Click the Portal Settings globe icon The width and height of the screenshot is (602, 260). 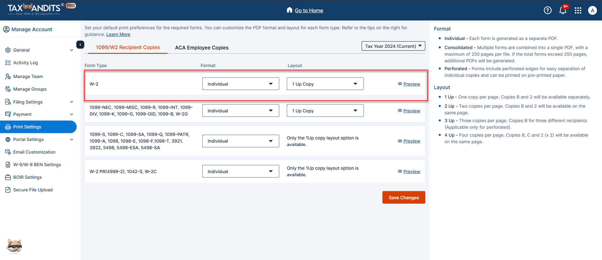[8, 139]
